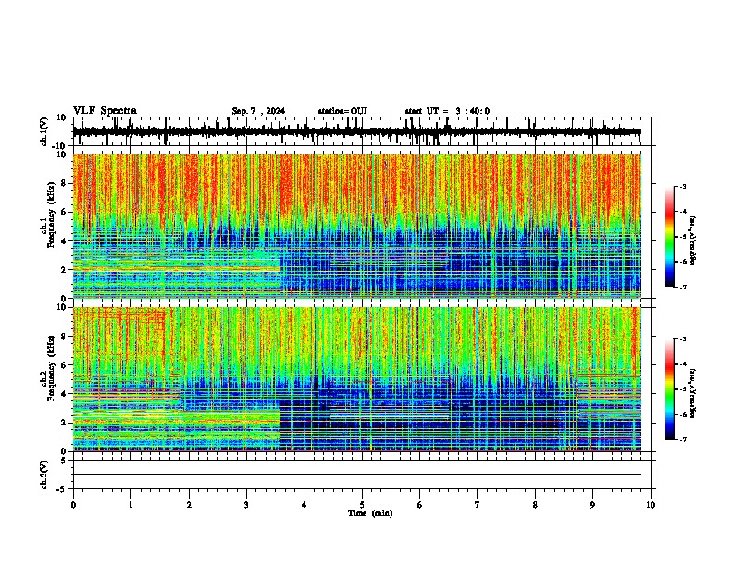The width and height of the screenshot is (733, 566).
Task: Click the log(PSD) label beside ch.2 colorbar
Action: pos(693,393)
